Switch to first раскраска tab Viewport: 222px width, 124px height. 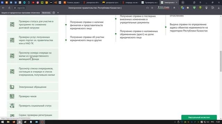click(91, 2)
